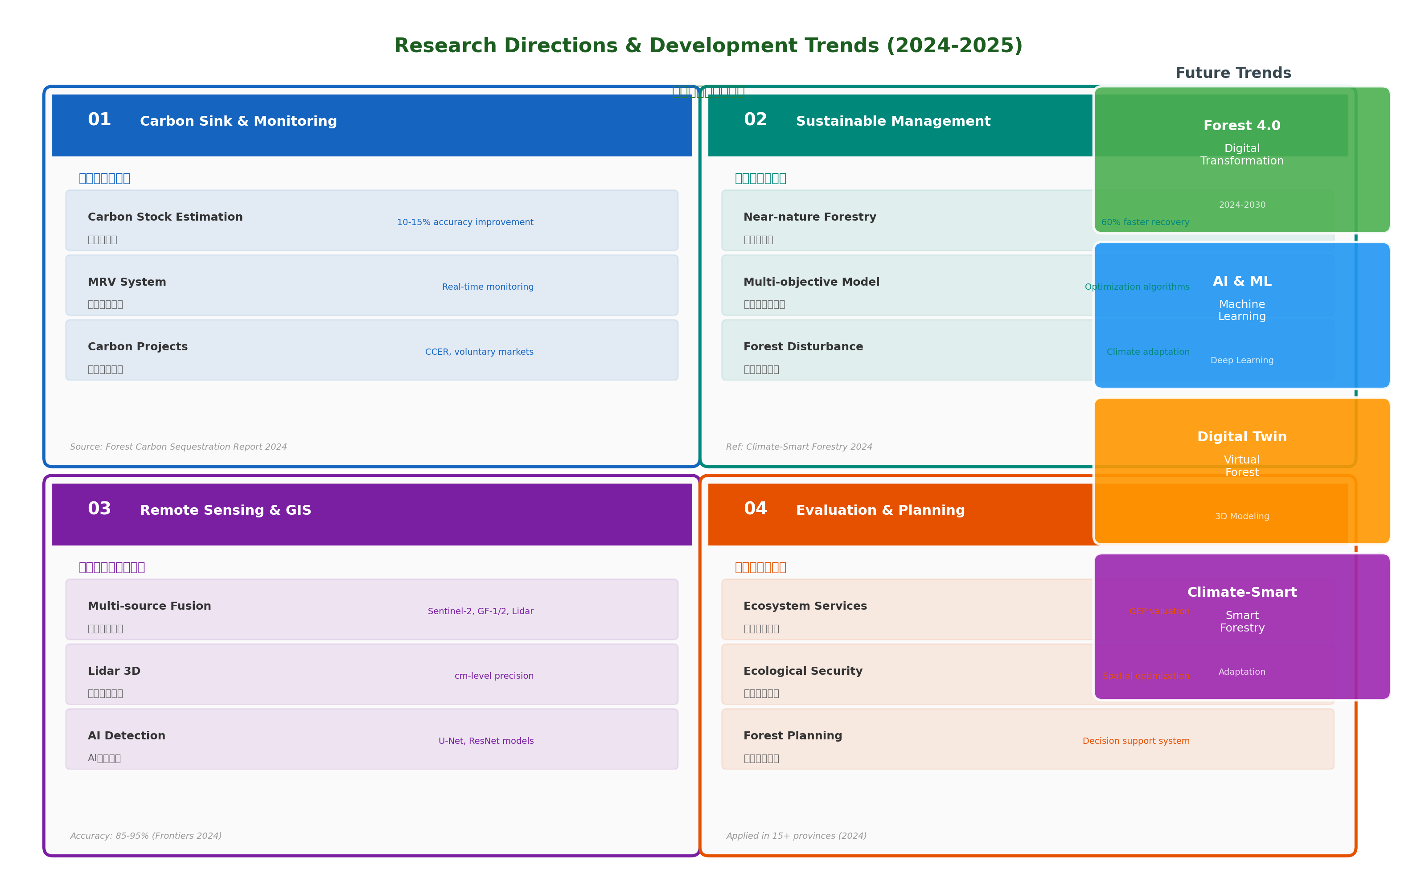
Task: Select the "Real-time monitoring" note
Action: click(488, 287)
